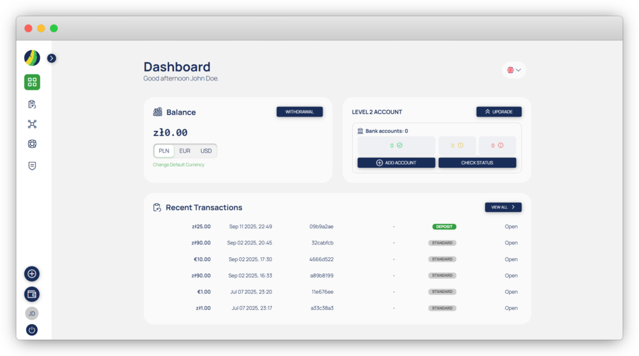The image size is (639, 356).
Task: Click the Change Default Currency link
Action: click(178, 165)
